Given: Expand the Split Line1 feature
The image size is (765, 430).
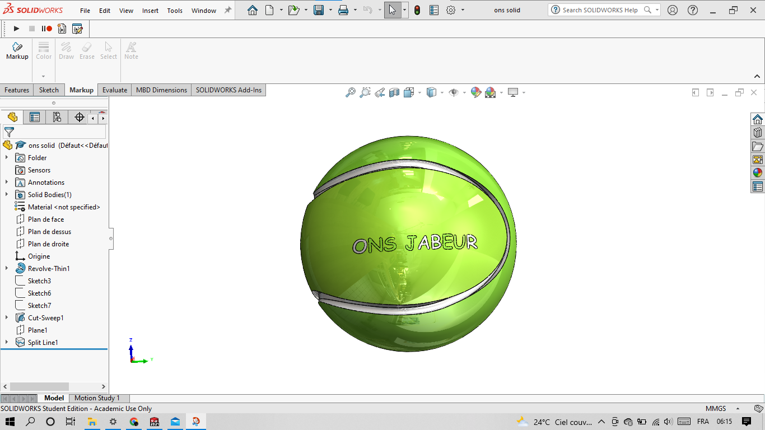Looking at the screenshot, I should 7,343.
